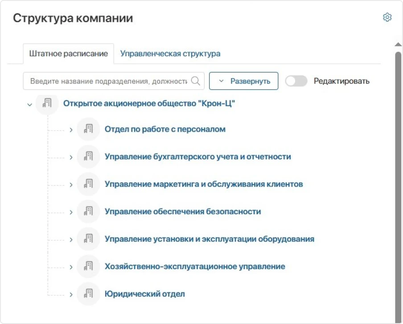
Task: Click building icon beside Управление бухгалтерского учета
Action: pos(88,157)
